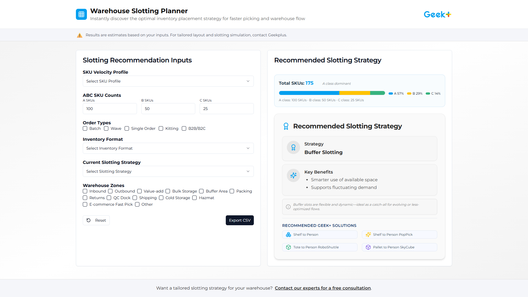This screenshot has height=297, width=528.
Task: Click the Geek+ logo in the header
Action: tap(437, 14)
